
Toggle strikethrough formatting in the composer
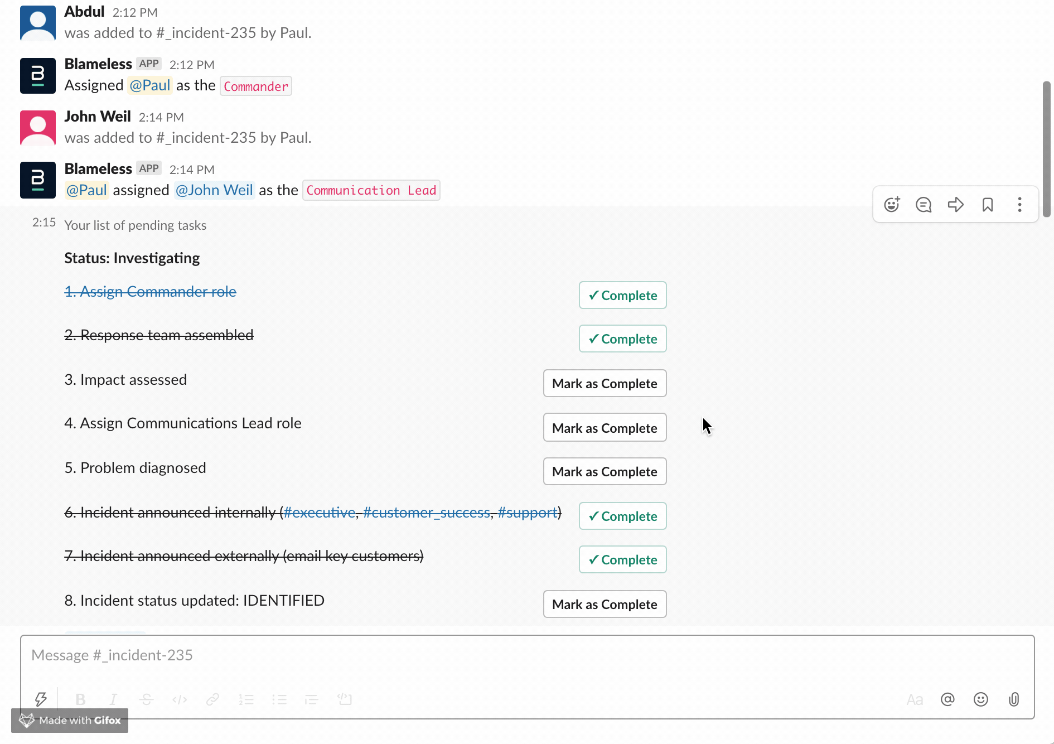[147, 699]
